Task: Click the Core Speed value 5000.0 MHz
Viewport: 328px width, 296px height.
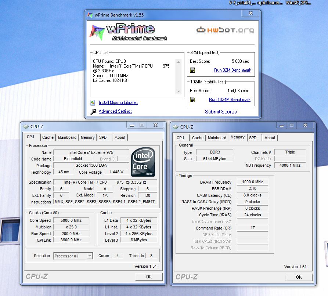Action: click(x=71, y=220)
